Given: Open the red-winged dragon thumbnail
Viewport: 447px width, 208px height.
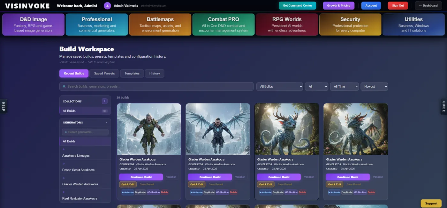Looking at the screenshot, I should pyautogui.click(x=356, y=129).
